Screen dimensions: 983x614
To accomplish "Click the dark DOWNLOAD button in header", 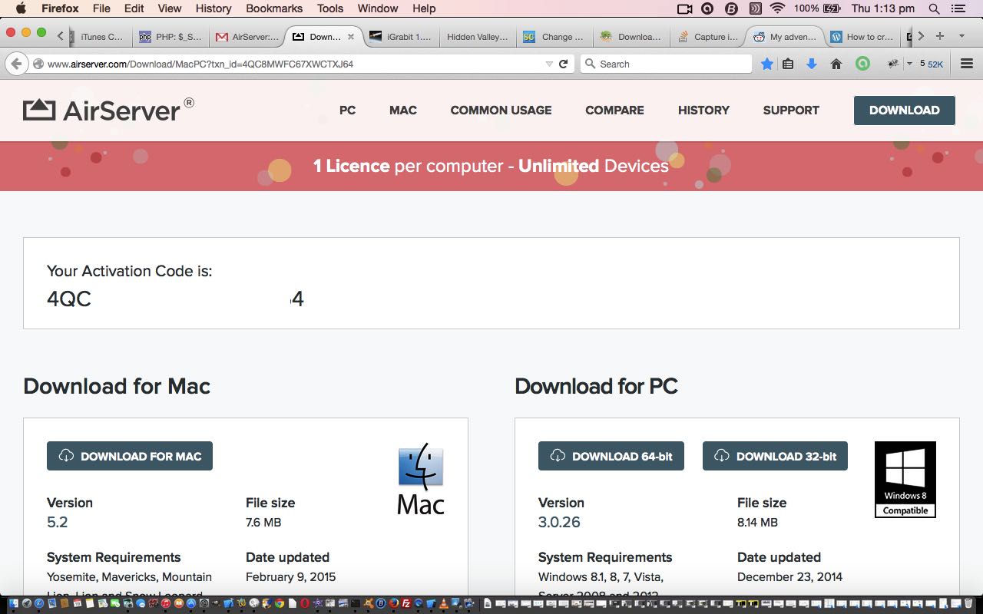I will [904, 111].
